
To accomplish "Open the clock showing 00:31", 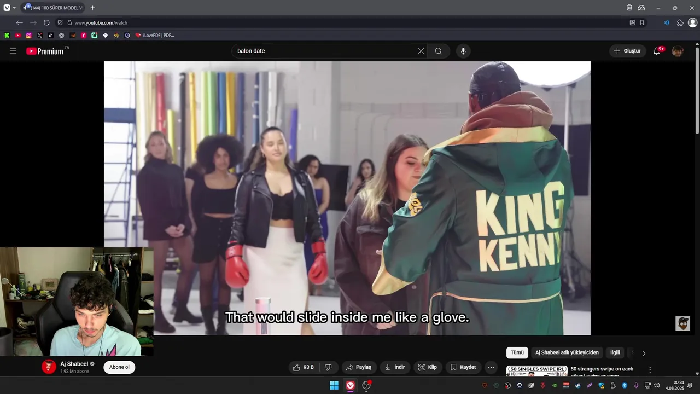I will (x=675, y=385).
